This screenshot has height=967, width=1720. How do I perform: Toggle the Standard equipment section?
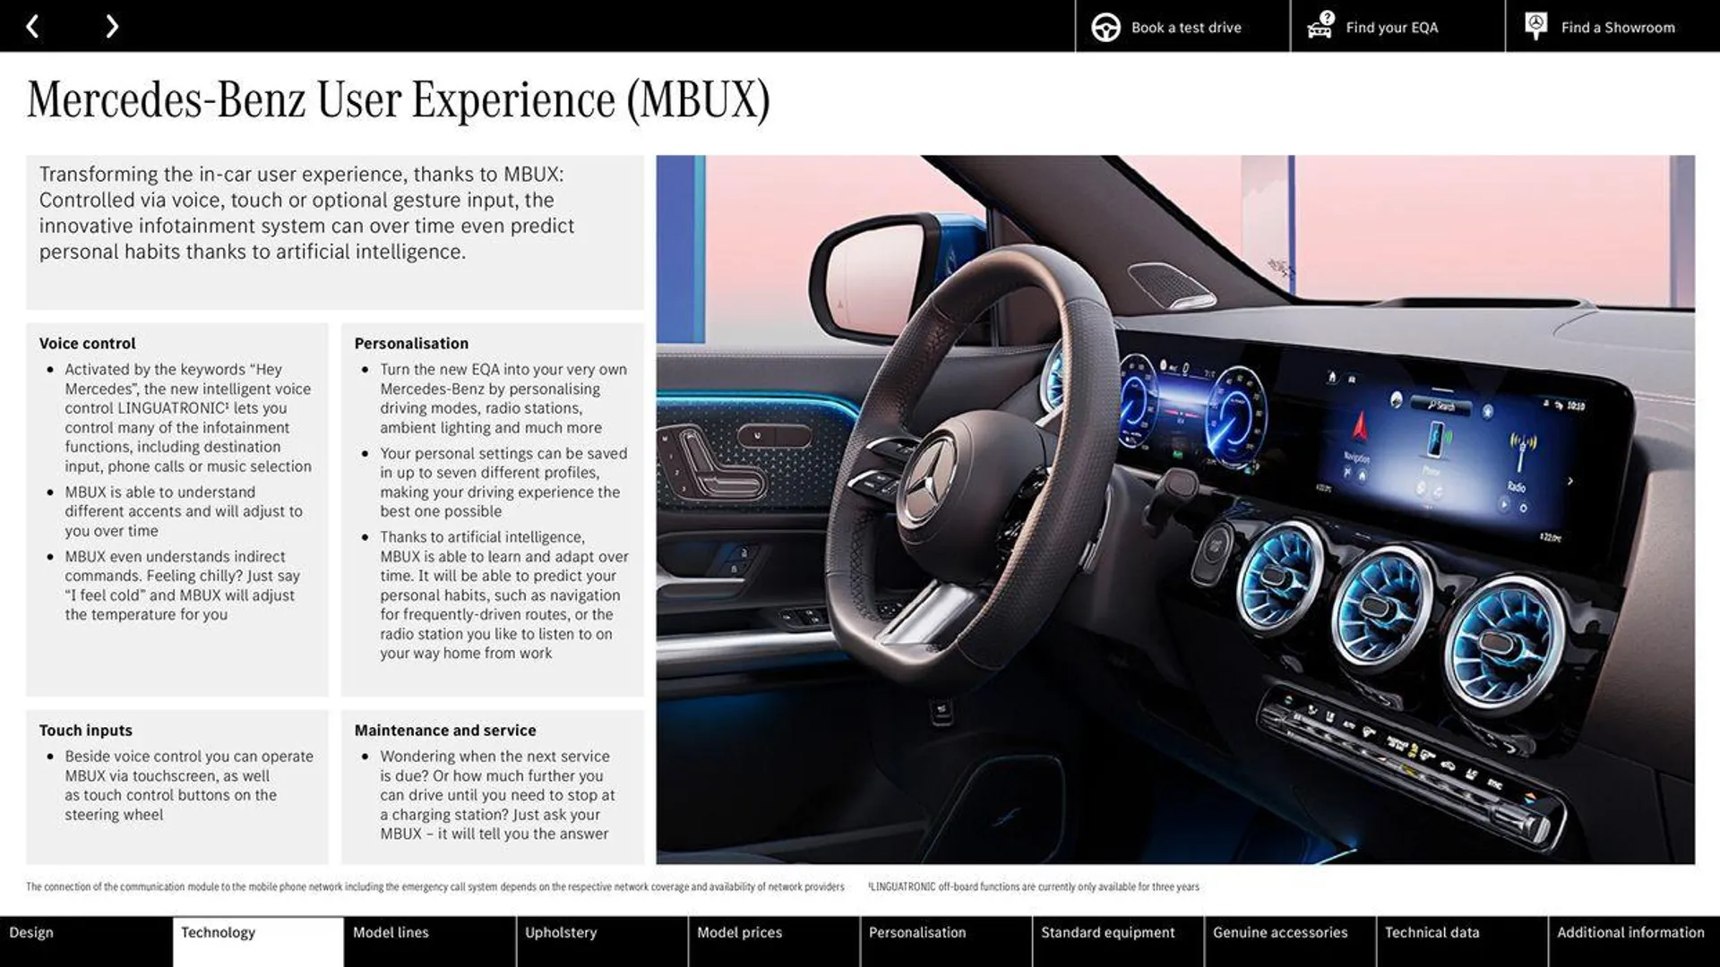(1108, 933)
